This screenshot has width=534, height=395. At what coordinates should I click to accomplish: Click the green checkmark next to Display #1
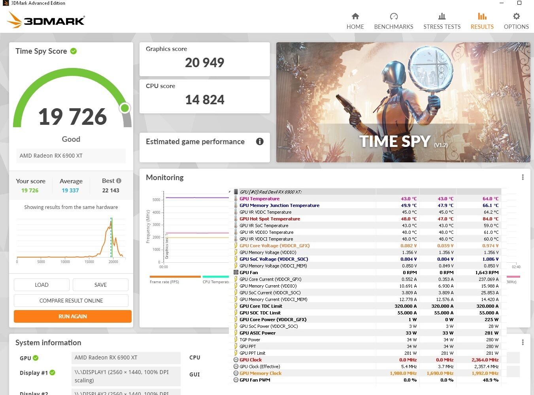click(x=53, y=372)
